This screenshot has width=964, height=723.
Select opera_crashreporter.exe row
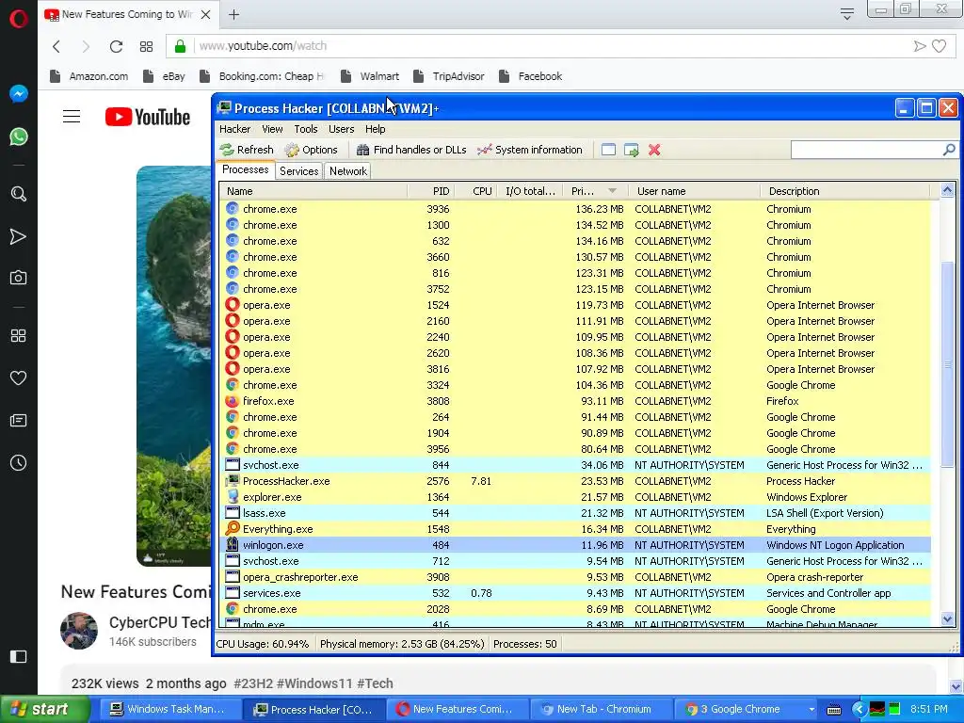pyautogui.click(x=575, y=577)
